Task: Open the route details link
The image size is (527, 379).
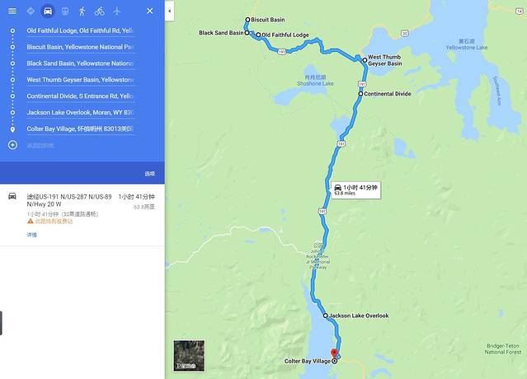Action: point(32,235)
